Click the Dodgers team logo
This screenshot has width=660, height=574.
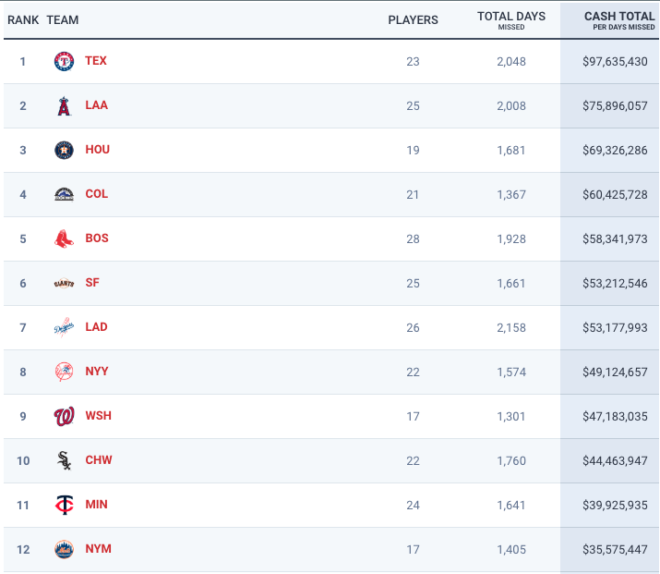click(64, 328)
